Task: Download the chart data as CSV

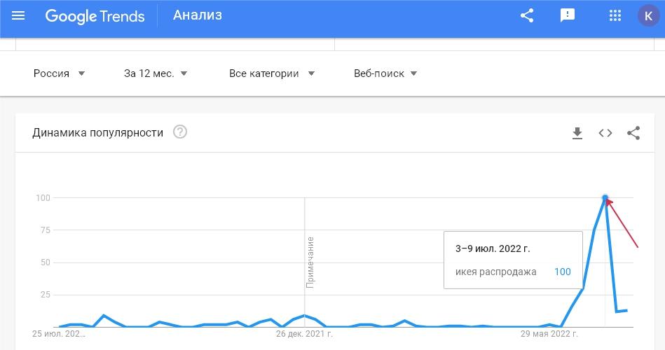Action: [x=577, y=133]
